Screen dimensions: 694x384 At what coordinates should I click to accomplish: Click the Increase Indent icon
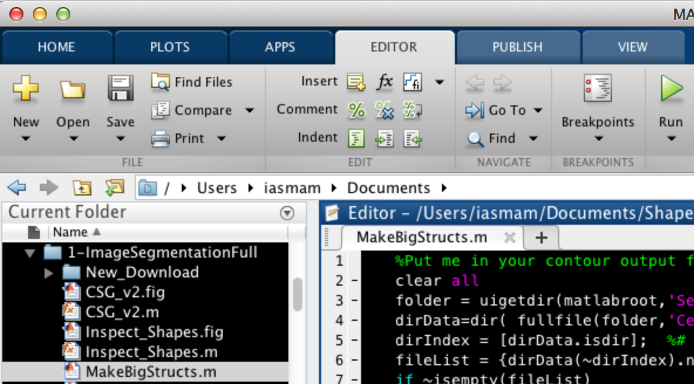click(x=384, y=139)
